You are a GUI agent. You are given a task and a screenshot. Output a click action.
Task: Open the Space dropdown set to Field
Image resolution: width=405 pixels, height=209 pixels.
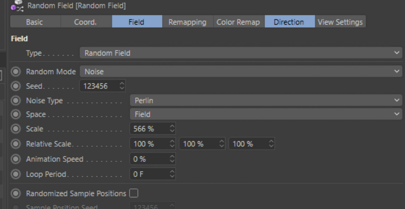266,114
